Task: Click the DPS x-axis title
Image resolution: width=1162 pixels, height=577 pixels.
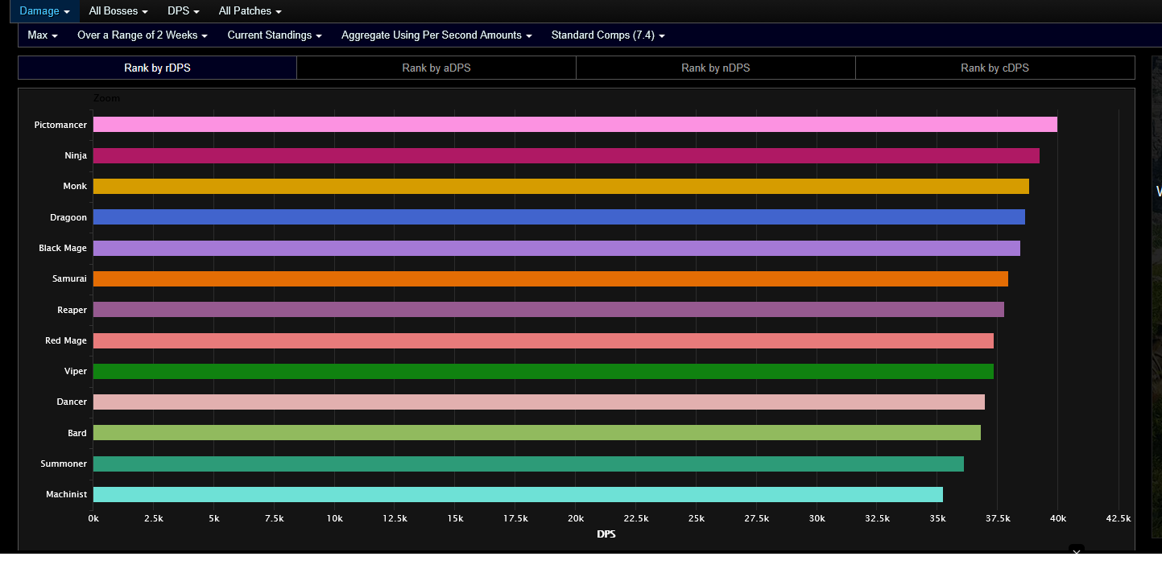Action: tap(606, 534)
